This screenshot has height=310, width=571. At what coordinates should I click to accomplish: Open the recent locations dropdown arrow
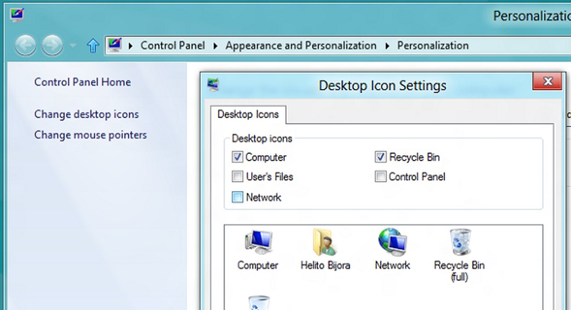[73, 45]
